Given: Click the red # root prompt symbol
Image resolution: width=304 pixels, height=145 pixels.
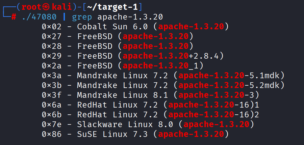Looking at the screenshot, I should click(14, 17).
